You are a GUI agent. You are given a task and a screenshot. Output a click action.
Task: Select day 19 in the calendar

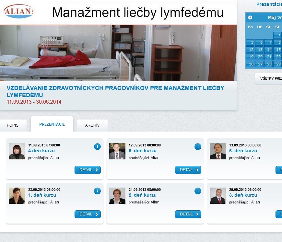pyautogui.click(x=250, y=57)
